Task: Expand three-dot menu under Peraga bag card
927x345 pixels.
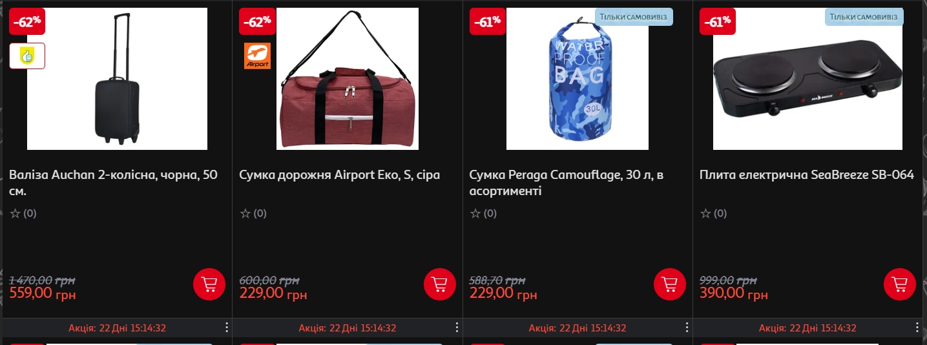Action: pos(687,328)
